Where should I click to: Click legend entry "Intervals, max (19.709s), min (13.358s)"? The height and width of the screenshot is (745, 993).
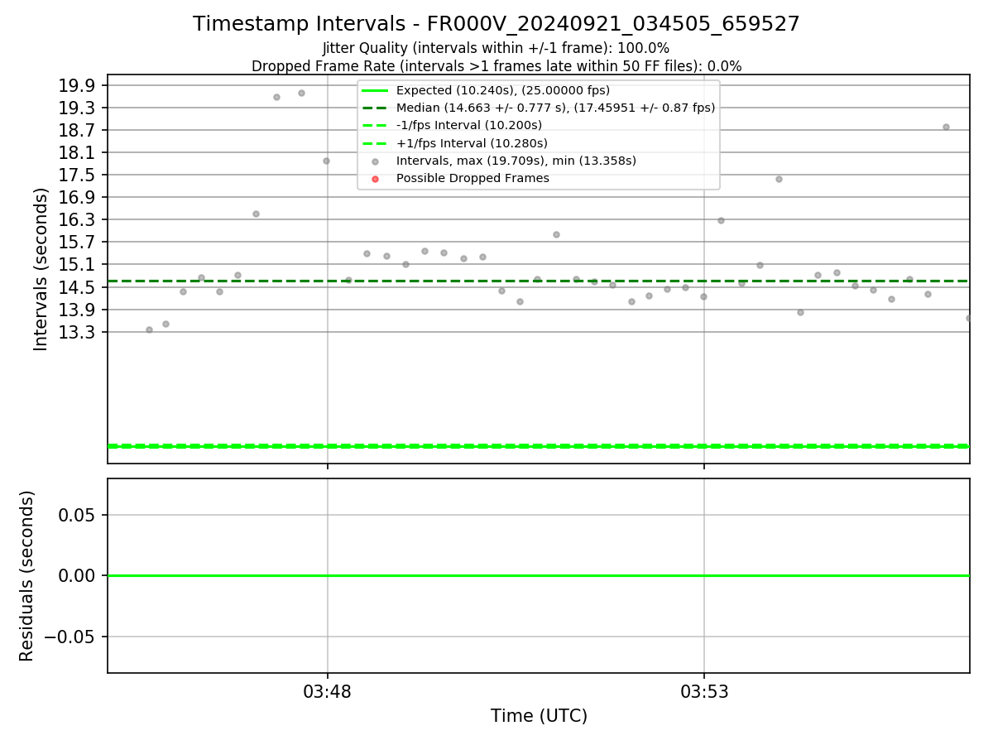[516, 161]
